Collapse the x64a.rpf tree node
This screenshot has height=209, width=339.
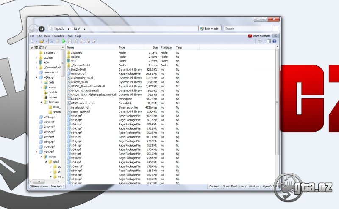click(36, 77)
